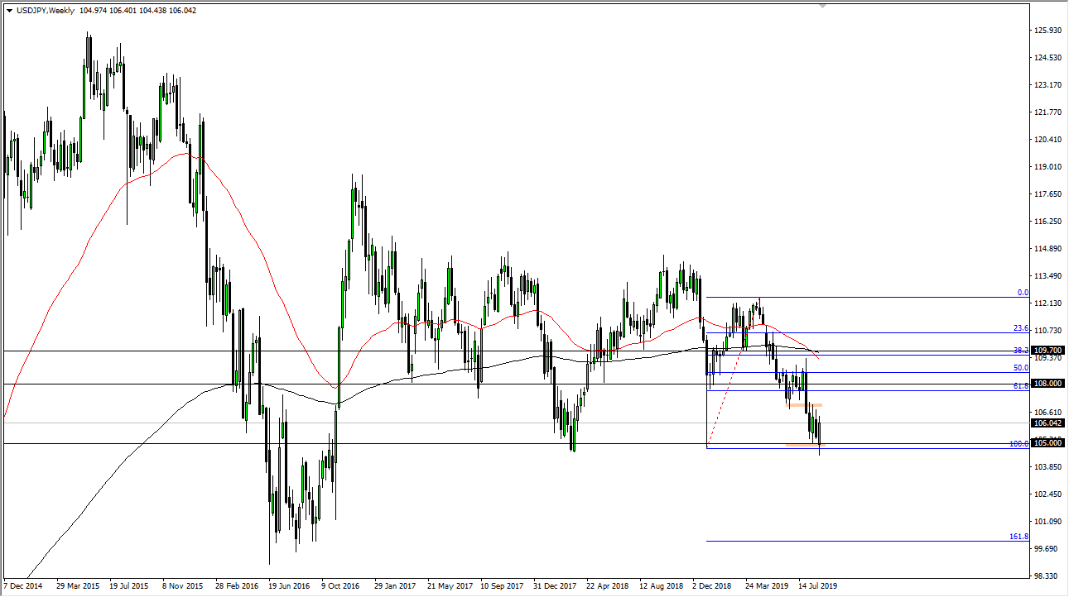Click the 161.8 Fibonacci extension label
Screen dimensions: 1069x597
(x=1018, y=537)
